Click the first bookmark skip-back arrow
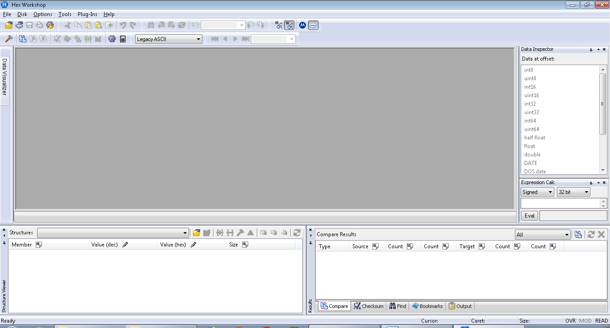This screenshot has height=328, width=610. coord(215,39)
